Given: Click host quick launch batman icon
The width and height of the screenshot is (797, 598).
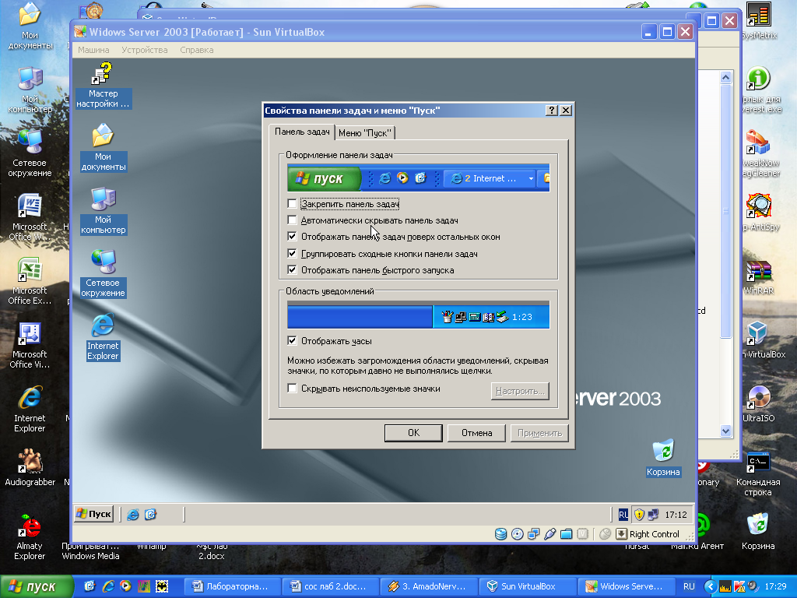Looking at the screenshot, I should click(x=162, y=586).
